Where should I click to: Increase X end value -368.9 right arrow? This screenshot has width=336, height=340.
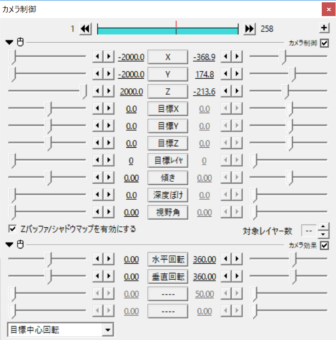(237, 57)
